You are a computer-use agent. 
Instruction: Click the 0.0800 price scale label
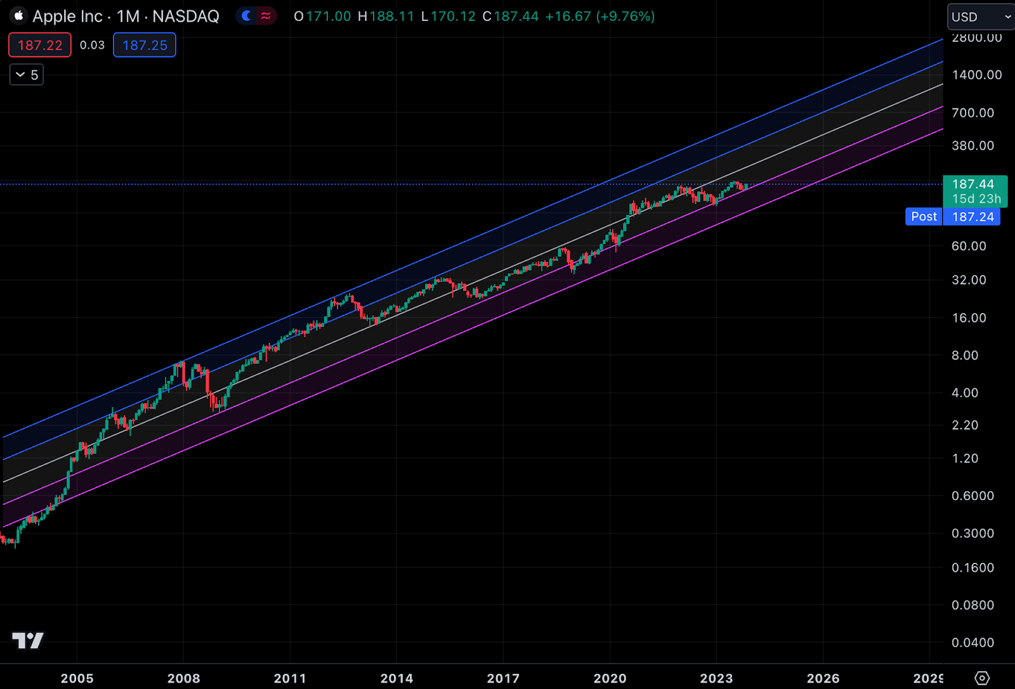(972, 605)
